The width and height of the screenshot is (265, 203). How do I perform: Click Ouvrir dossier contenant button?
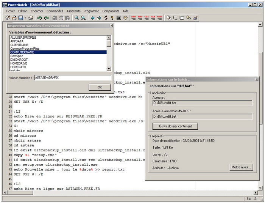175,126
